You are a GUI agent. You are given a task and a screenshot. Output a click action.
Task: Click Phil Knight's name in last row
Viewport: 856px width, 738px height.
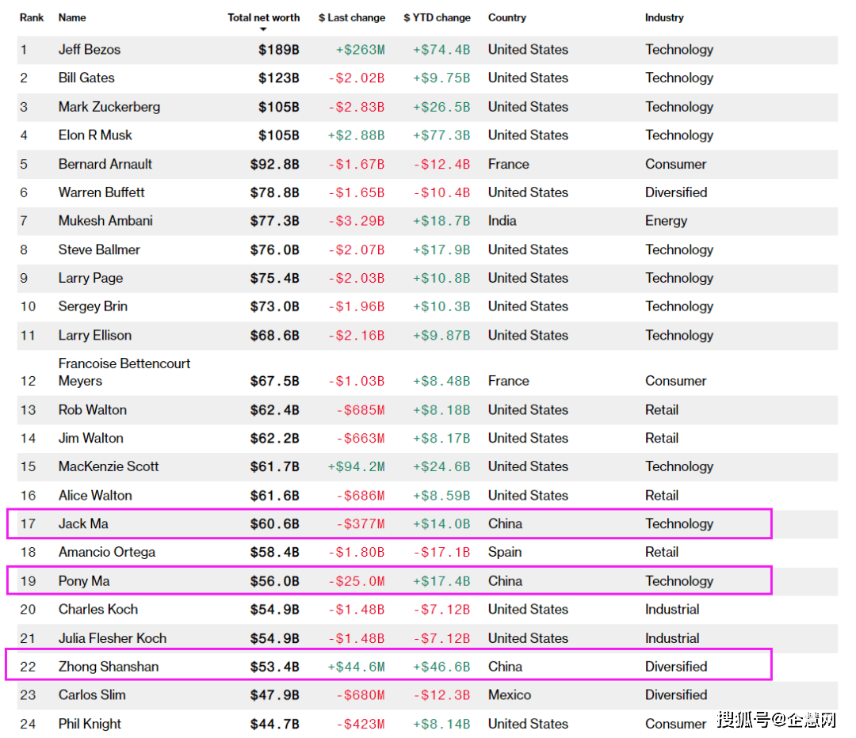[90, 724]
